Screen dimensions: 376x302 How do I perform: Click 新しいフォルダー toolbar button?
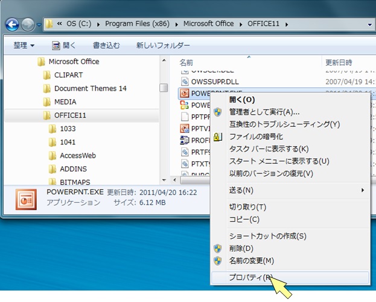tap(163, 45)
